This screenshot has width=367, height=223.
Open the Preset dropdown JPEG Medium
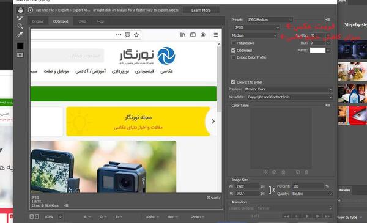pyautogui.click(x=270, y=20)
